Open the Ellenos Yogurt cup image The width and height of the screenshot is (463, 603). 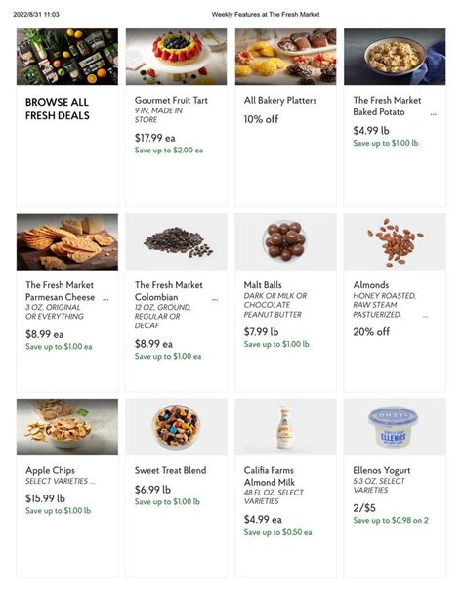pos(395,427)
